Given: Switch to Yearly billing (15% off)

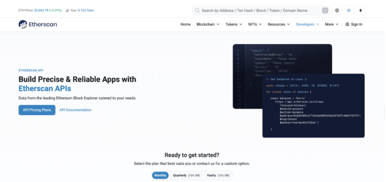Looking at the screenshot, I should tap(218, 175).
